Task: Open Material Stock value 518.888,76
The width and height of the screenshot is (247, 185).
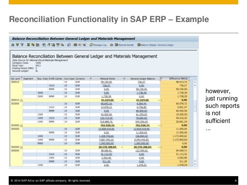Action: 106,122
